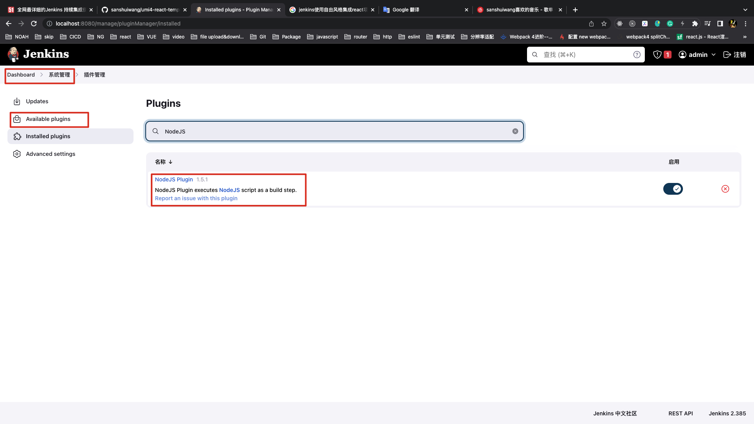Bookmark this page with star icon

(604, 24)
